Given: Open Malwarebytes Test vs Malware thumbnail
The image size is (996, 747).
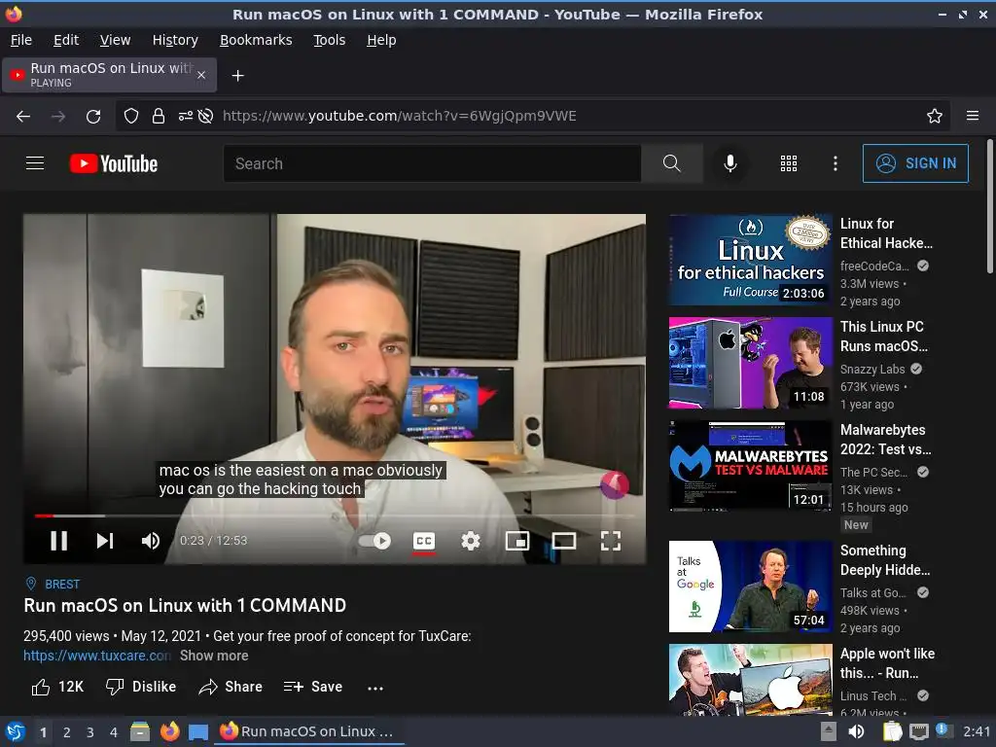Looking at the screenshot, I should tap(750, 466).
